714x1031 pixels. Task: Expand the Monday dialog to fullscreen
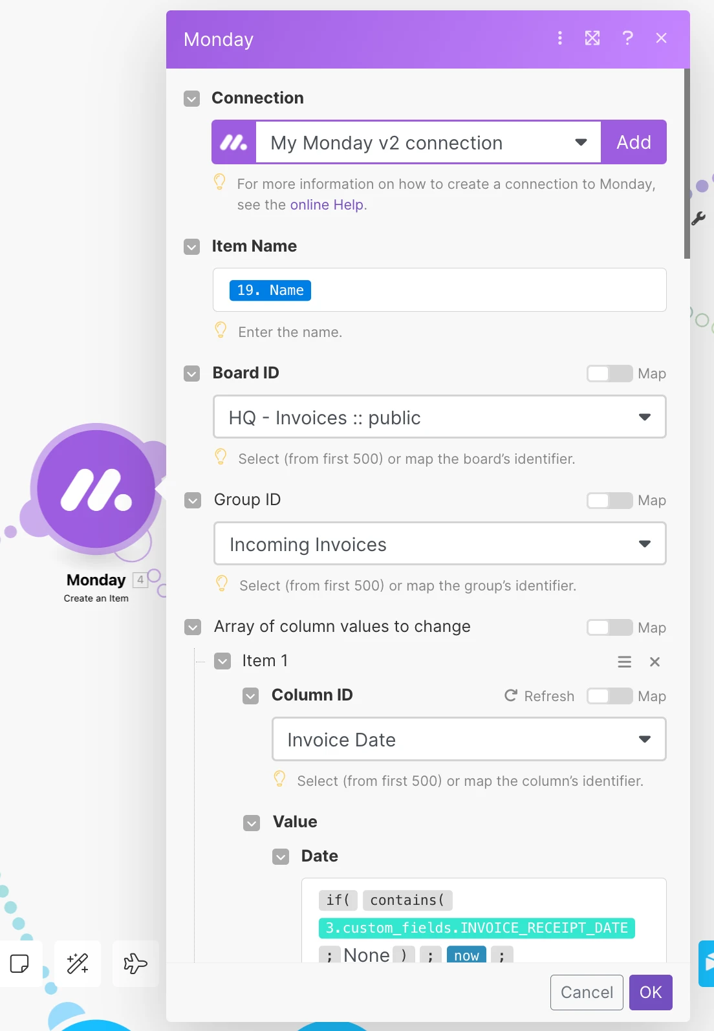pos(592,38)
